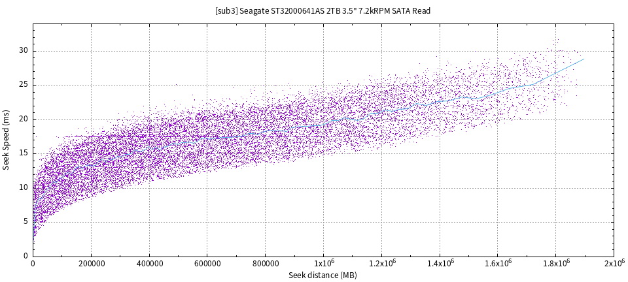This screenshot has width=628, height=282.
Task: Click the 20 tick on the y-axis
Action: tap(23, 119)
